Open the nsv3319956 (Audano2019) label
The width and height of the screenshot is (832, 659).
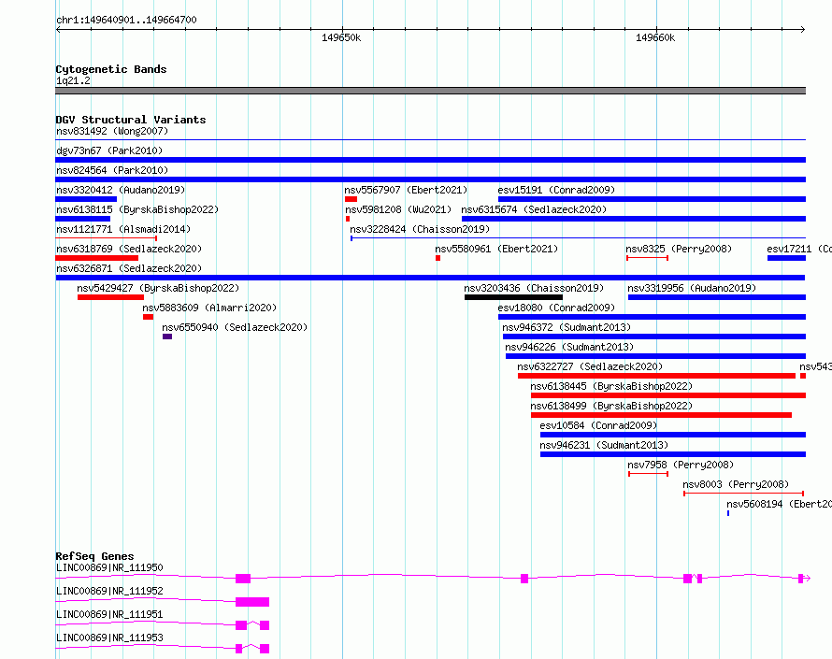point(692,288)
